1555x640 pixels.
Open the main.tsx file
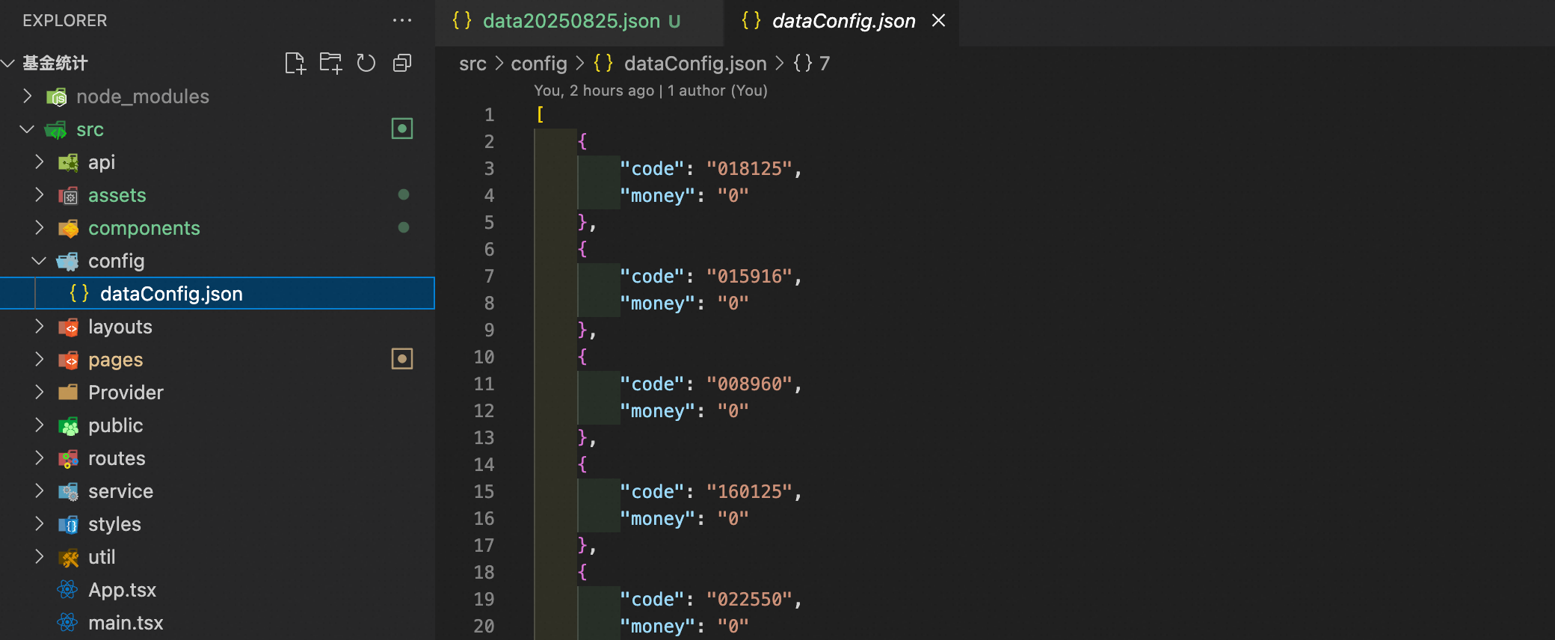pyautogui.click(x=217, y=623)
